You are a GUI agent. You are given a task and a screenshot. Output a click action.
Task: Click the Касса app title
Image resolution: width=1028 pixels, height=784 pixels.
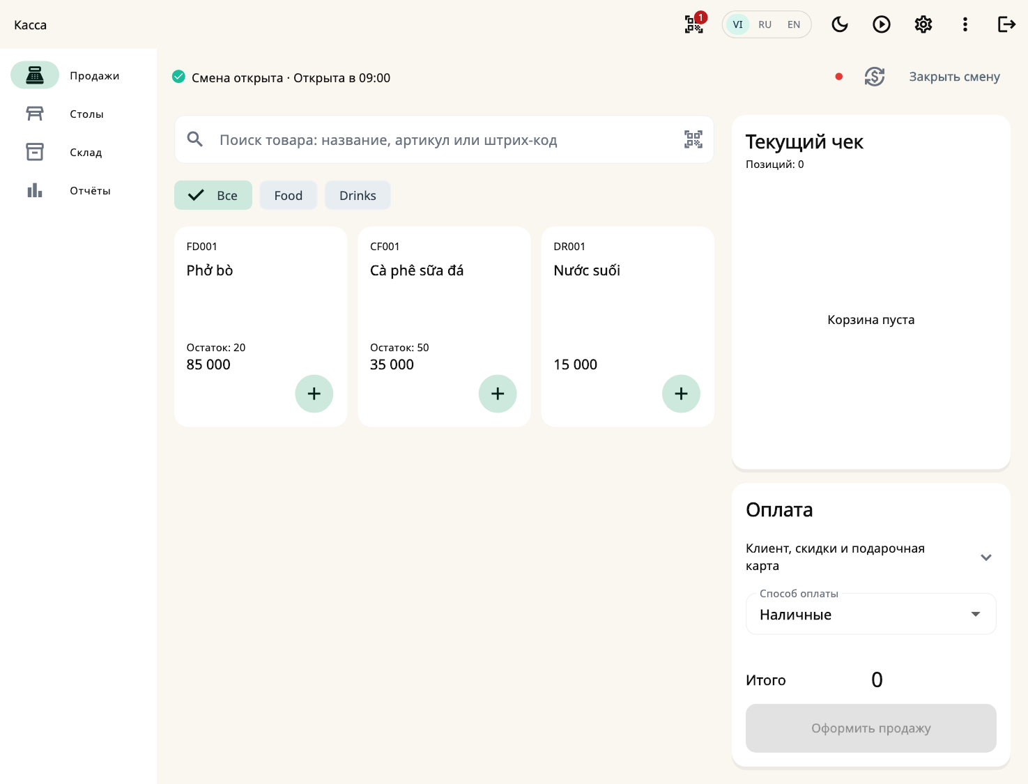[31, 25]
